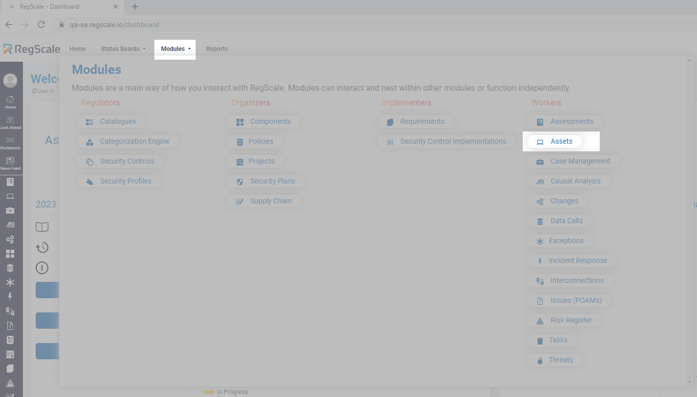Open Incident Response lightning sidebar icon
This screenshot has width=697, height=397.
click(10, 297)
